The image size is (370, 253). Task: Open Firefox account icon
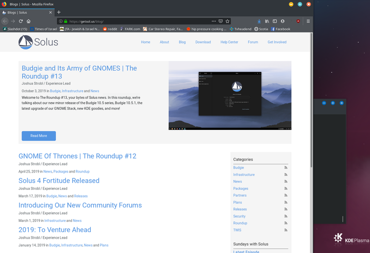tap(283, 21)
